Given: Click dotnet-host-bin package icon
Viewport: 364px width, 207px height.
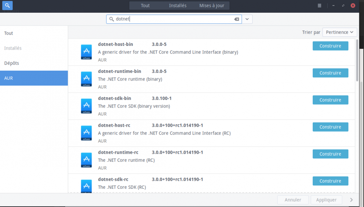Looking at the screenshot, I should click(86, 52).
